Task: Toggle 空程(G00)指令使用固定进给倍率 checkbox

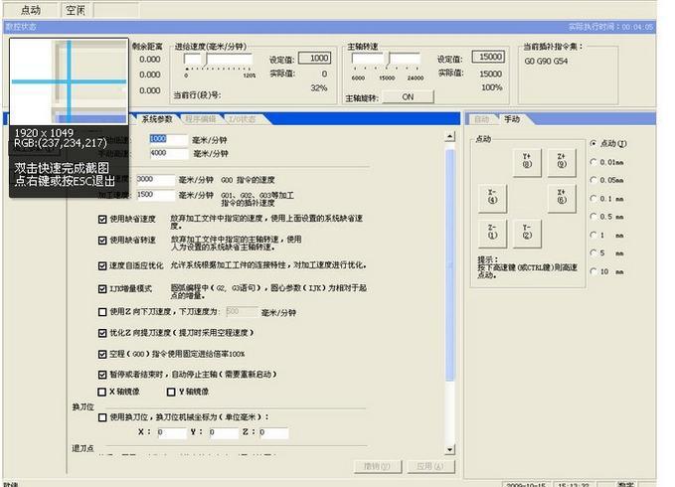Action: tap(102, 355)
